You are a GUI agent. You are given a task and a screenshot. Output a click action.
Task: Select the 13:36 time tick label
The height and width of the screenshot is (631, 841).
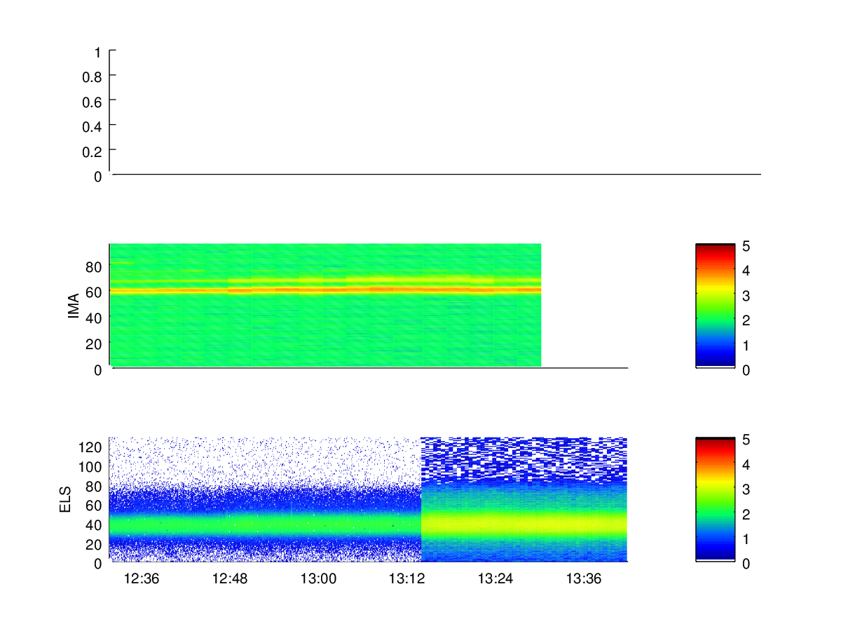pyautogui.click(x=584, y=579)
